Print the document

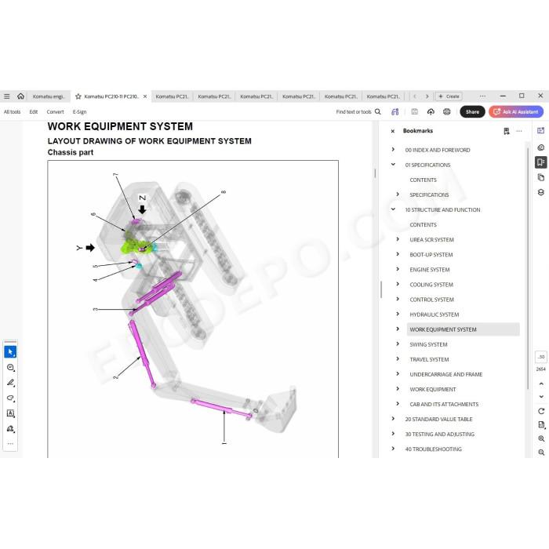coord(447,111)
